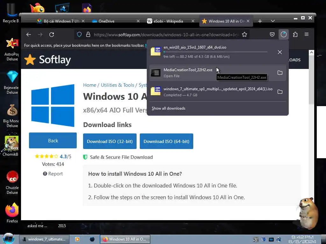This screenshot has height=244, width=326.
Task: Click the star rating row
Action: 46,156
